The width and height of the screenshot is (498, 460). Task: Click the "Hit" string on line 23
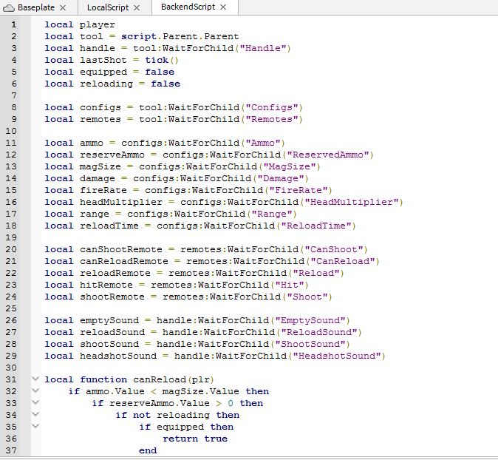[290, 285]
